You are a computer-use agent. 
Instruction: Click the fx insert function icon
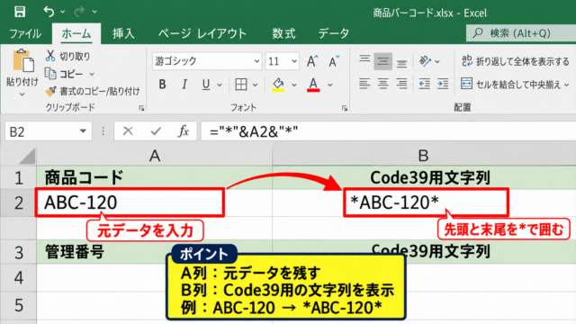pos(183,130)
